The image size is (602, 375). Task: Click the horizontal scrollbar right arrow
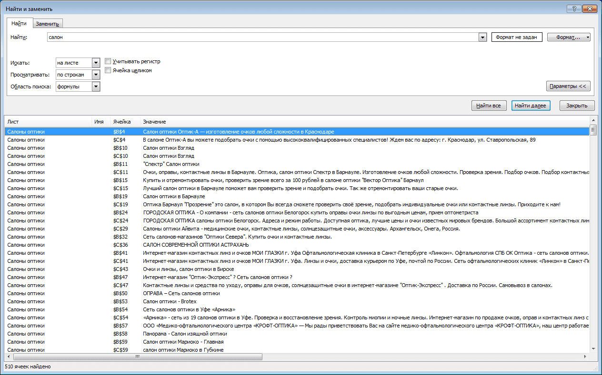(x=585, y=356)
